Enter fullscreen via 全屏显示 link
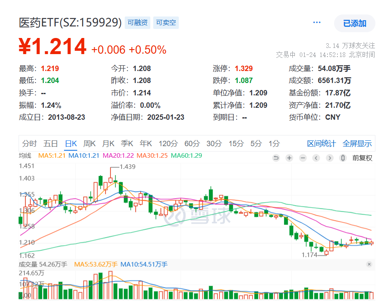The image size is (382, 301). click(357, 144)
